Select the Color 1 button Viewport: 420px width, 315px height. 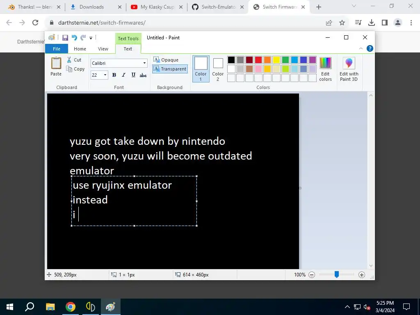pyautogui.click(x=201, y=68)
